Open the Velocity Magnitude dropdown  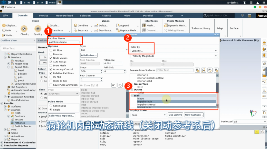click(174, 56)
